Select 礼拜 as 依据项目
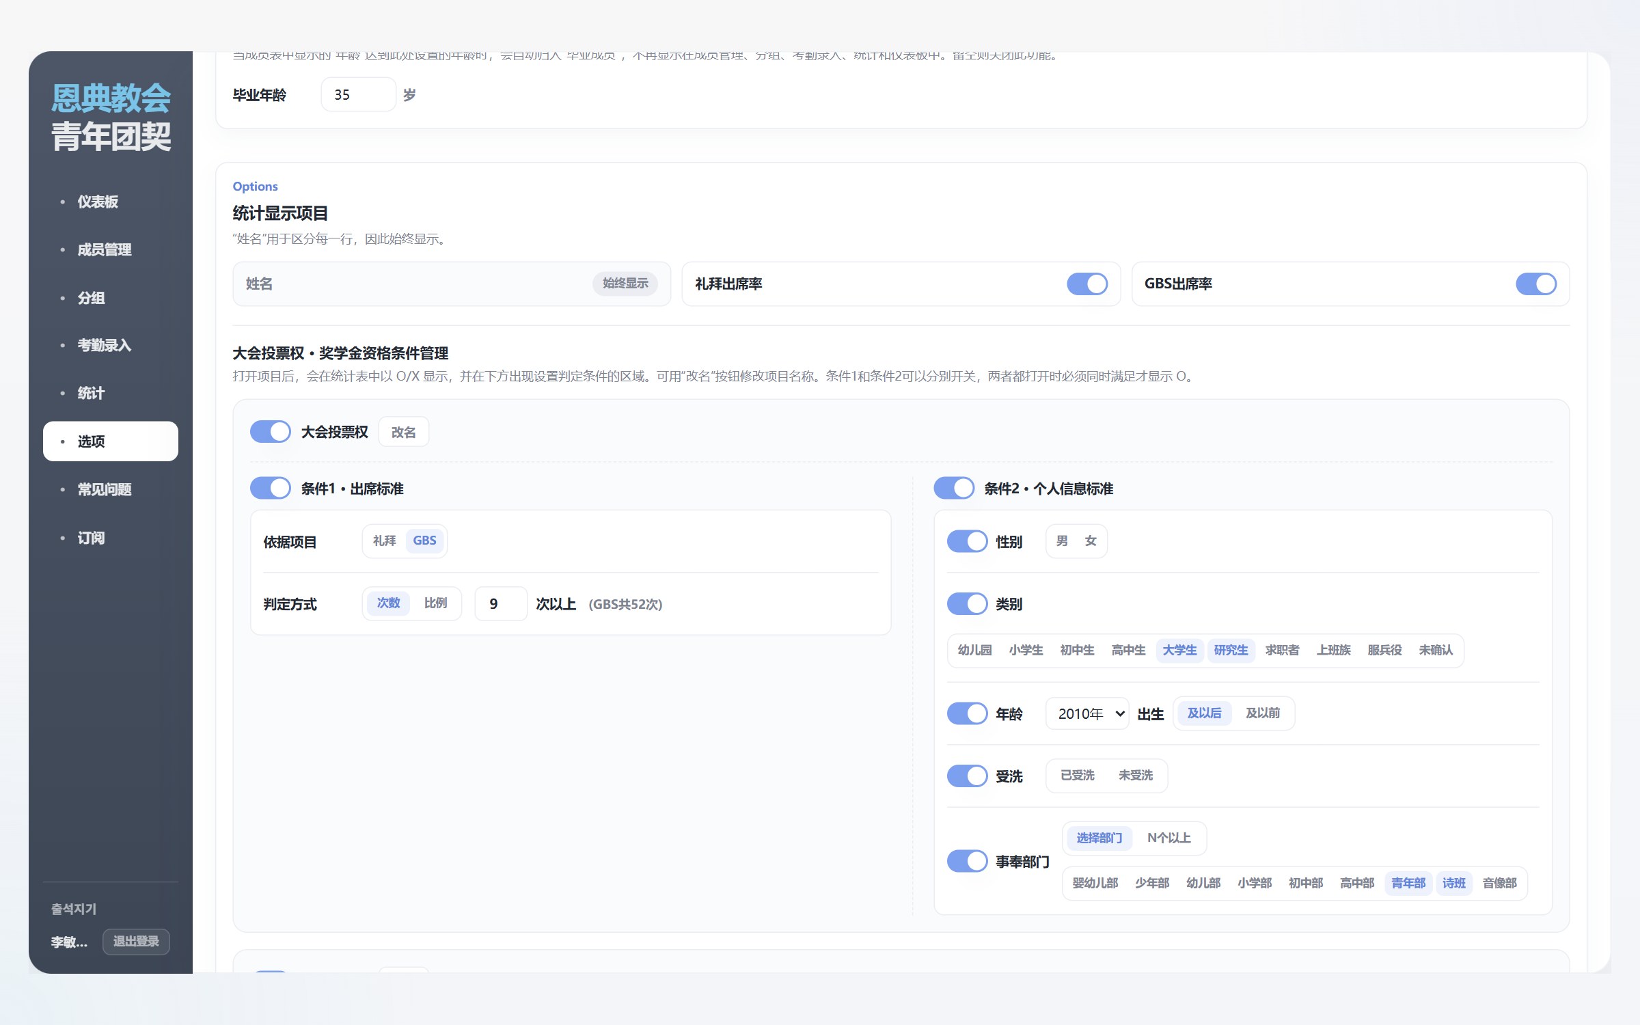This screenshot has height=1025, width=1640. (384, 541)
